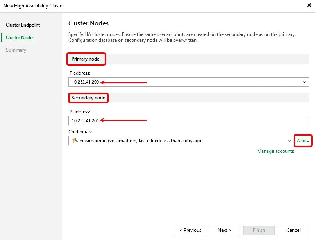
Task: Click the Finish button
Action: (x=259, y=230)
